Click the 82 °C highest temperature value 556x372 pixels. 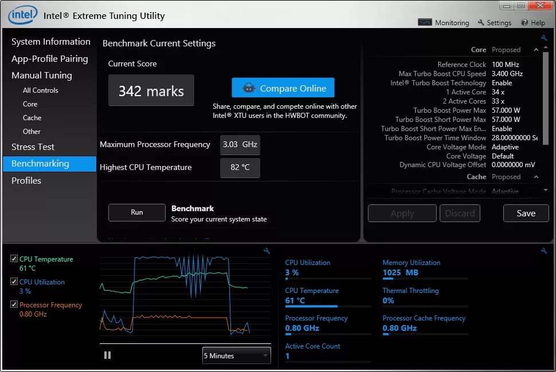(240, 168)
